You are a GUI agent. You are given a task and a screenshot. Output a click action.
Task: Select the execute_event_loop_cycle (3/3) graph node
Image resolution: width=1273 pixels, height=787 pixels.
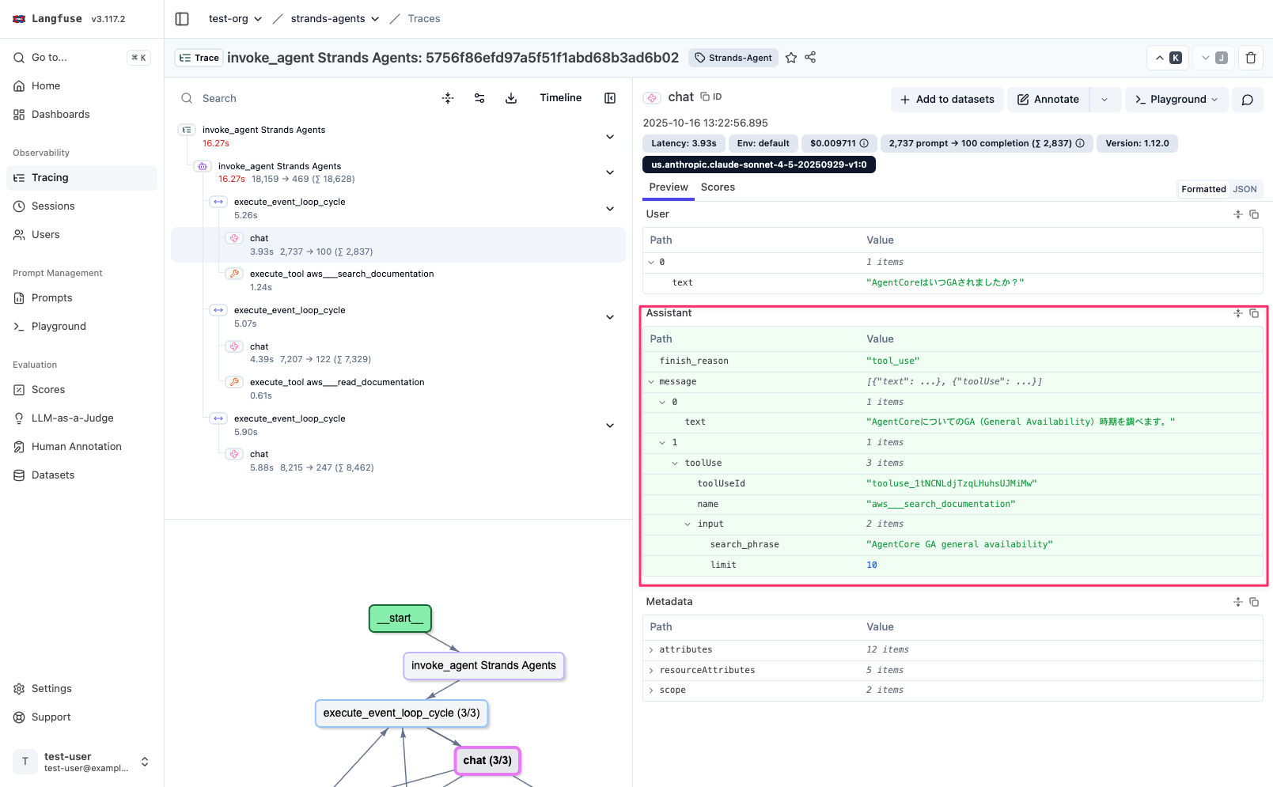pos(401,713)
